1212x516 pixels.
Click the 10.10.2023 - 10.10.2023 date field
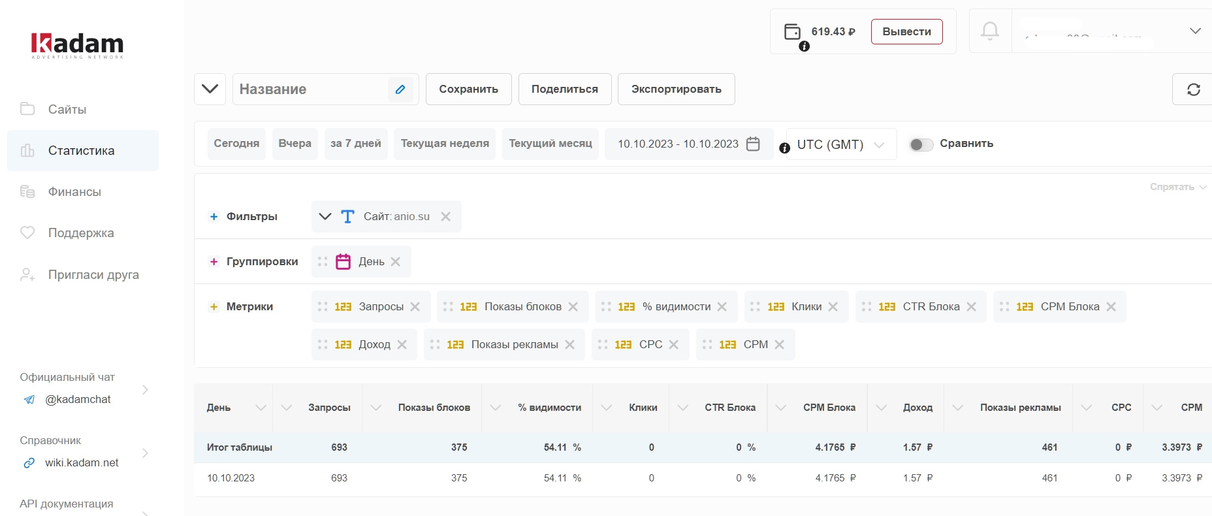tap(689, 144)
